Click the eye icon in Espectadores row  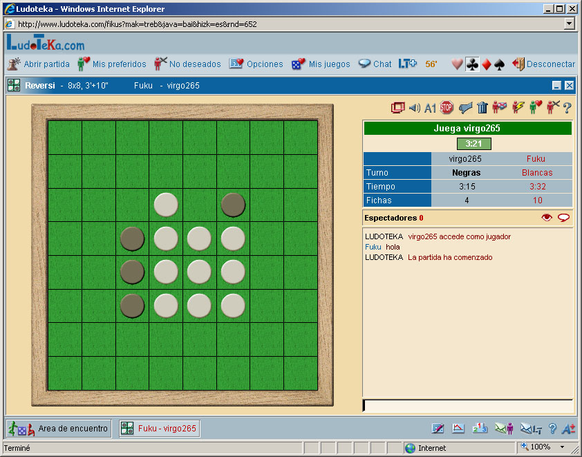point(547,218)
